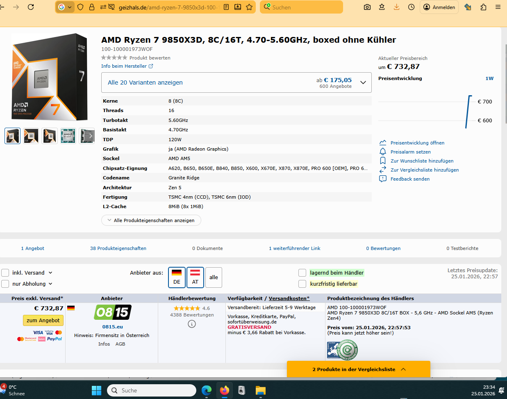
Task: Click the weather widget showing 0°C Schnee
Action: 13,390
